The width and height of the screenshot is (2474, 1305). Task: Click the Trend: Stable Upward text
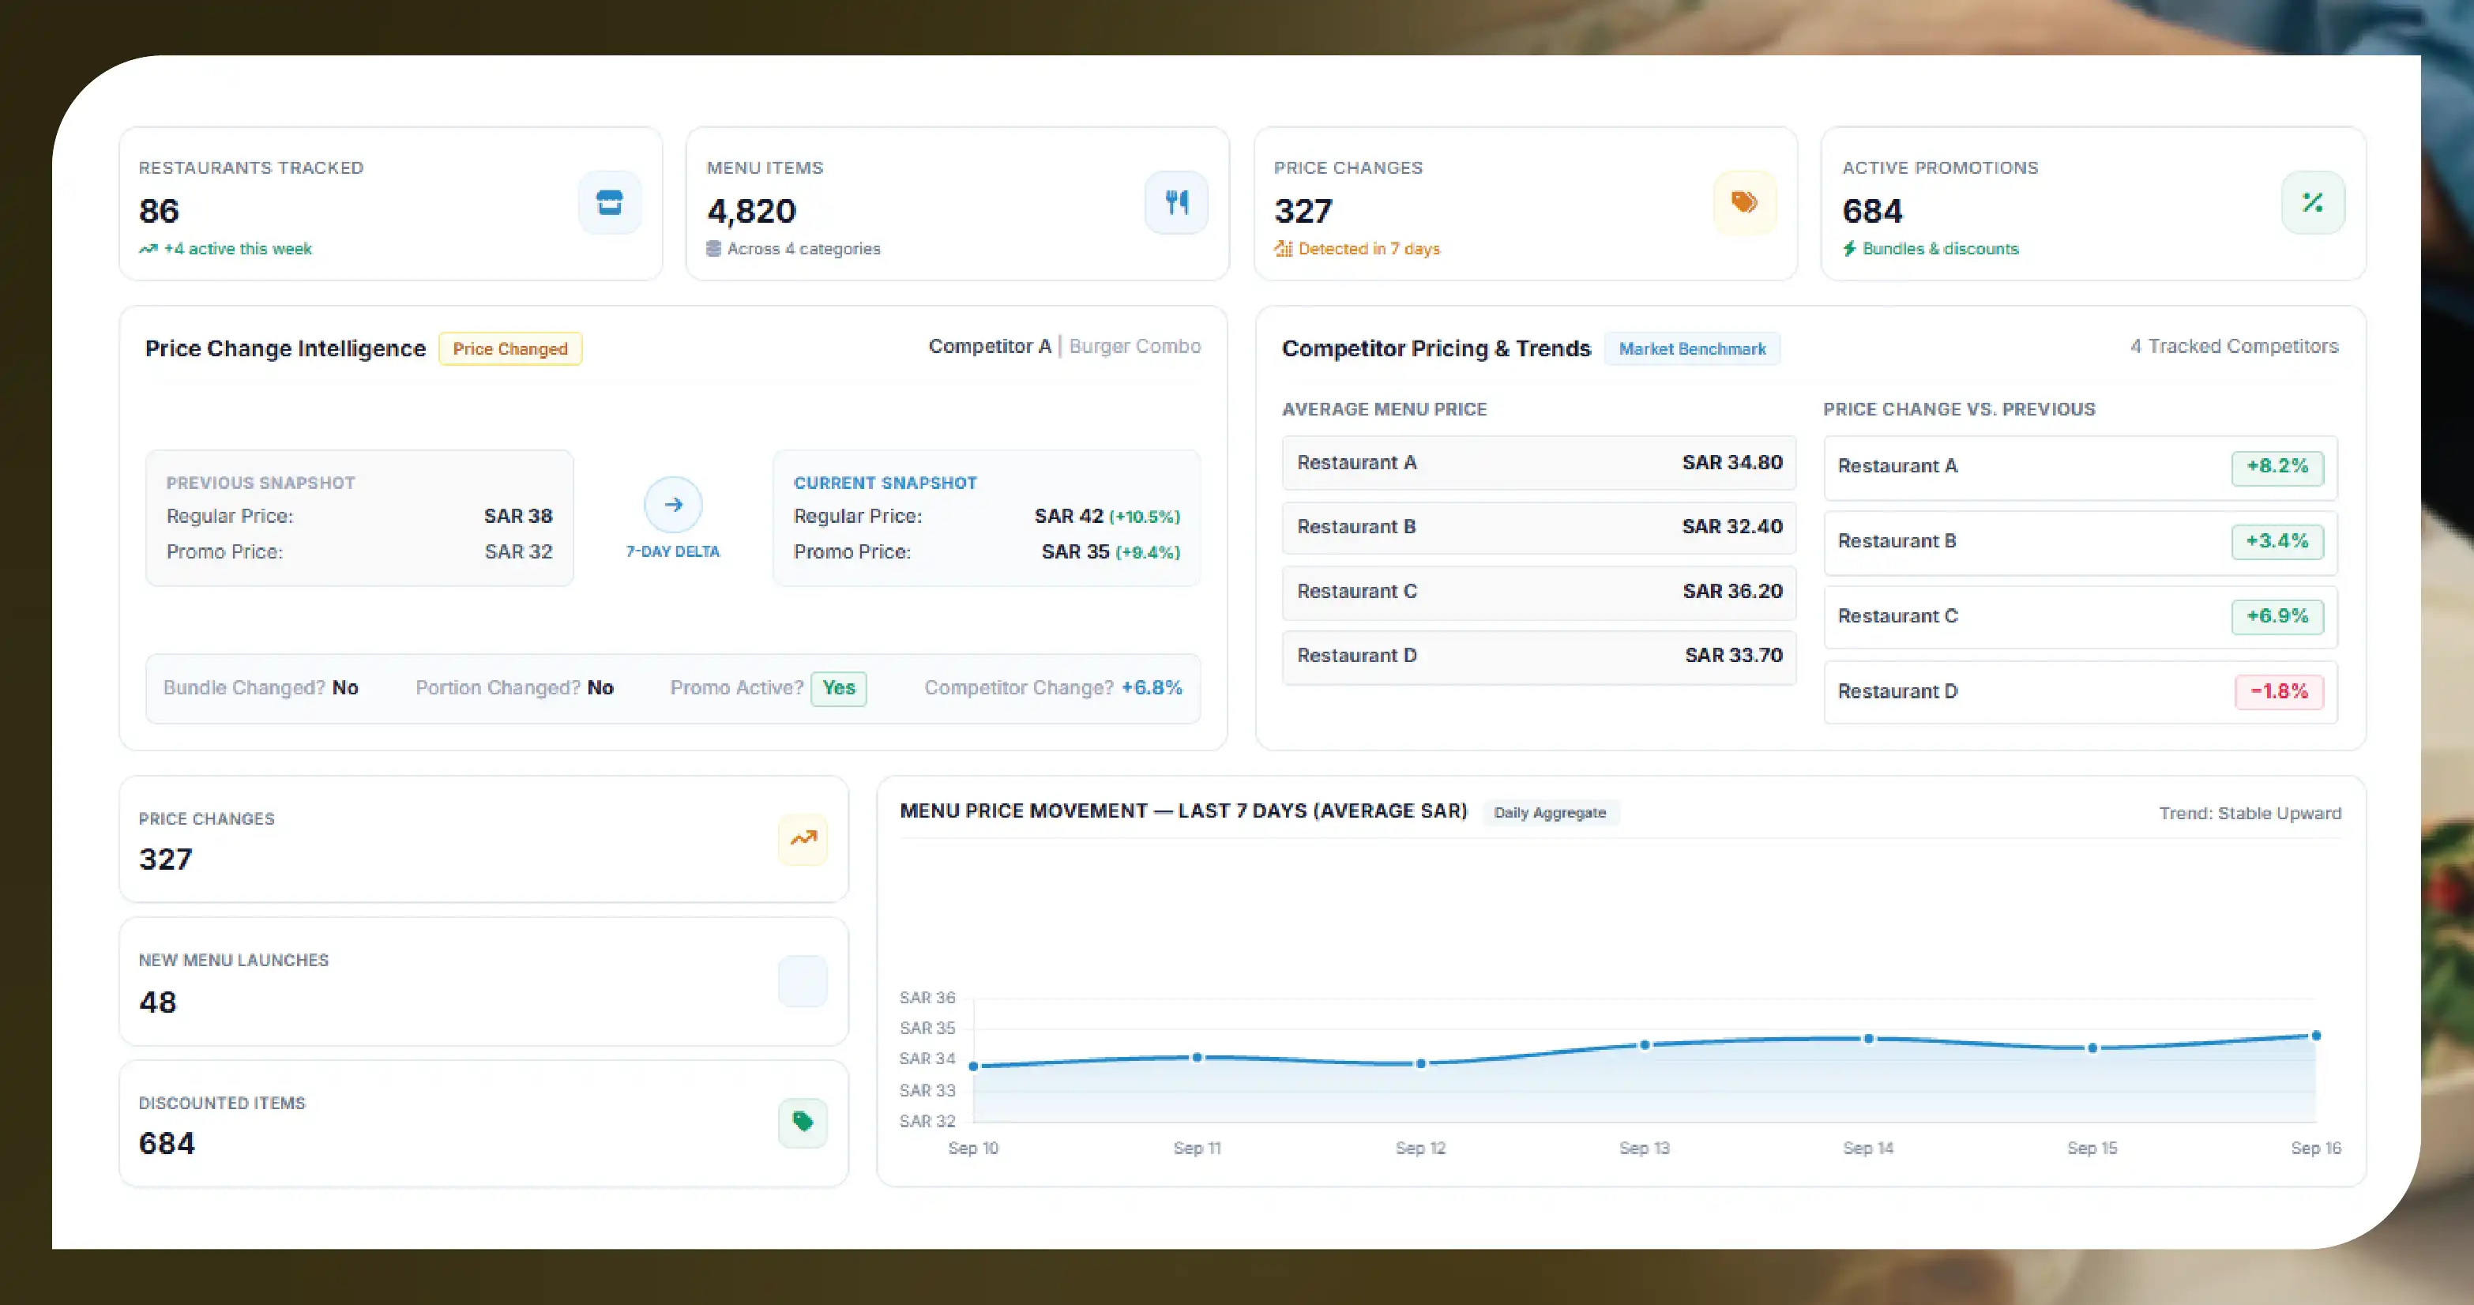click(2250, 814)
